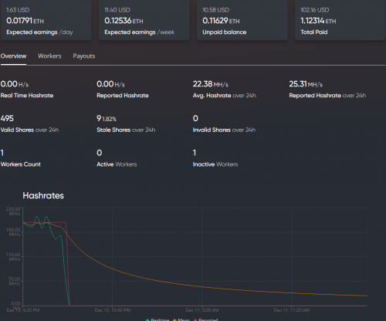386x321 pixels.
Task: Click the 'Expected earnings /week' label
Action: coord(140,32)
